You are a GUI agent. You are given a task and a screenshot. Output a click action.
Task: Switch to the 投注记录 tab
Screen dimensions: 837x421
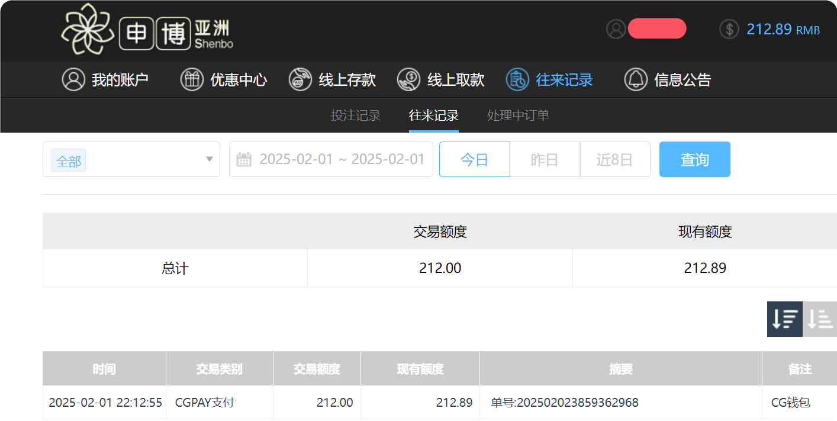point(355,115)
